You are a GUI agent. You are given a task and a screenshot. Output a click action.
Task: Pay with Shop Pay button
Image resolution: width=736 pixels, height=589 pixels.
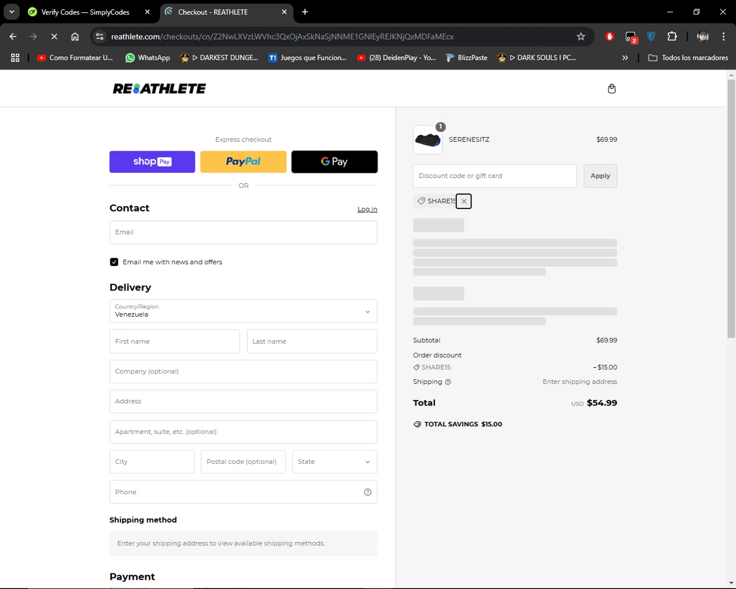click(x=152, y=162)
